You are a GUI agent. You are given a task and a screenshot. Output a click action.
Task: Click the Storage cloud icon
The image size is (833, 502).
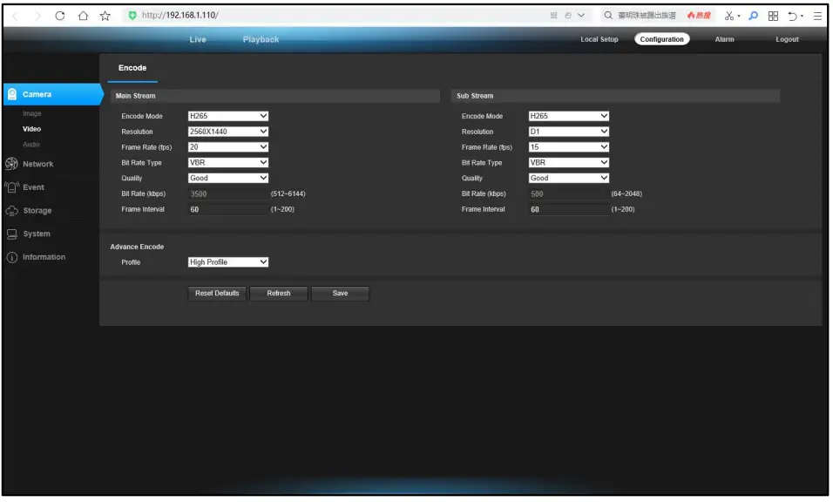click(x=11, y=210)
